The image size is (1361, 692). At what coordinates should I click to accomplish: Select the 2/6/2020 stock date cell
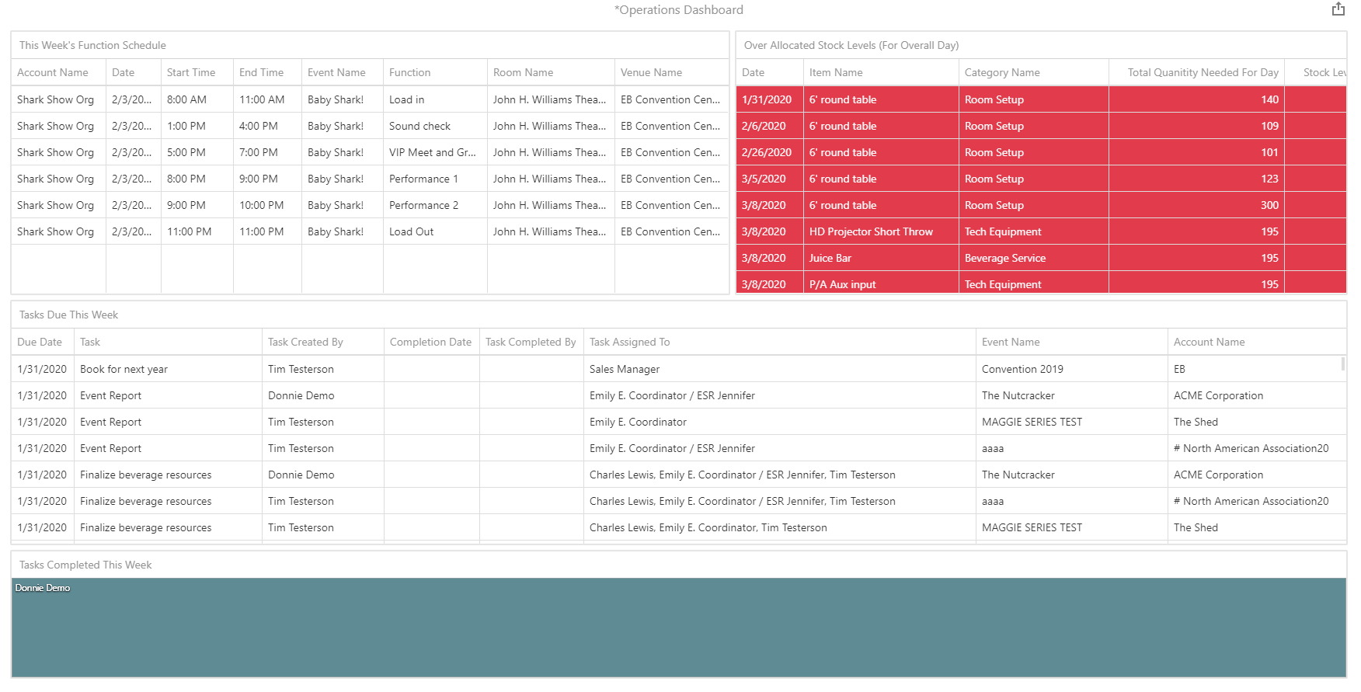[x=770, y=126]
